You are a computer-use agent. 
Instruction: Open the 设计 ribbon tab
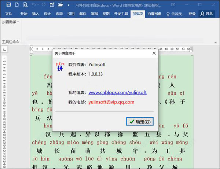click(47, 14)
